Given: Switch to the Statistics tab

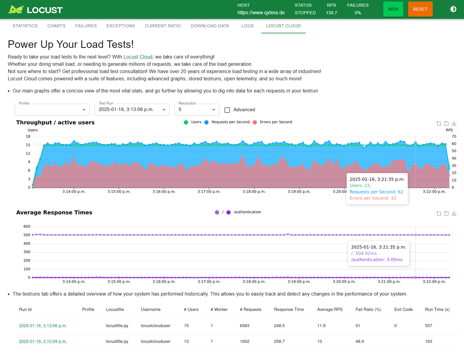Looking at the screenshot, I should point(25,26).
